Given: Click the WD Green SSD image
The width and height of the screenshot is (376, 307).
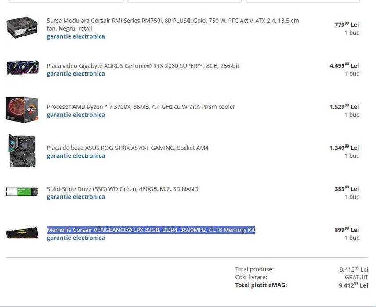Looking at the screenshot, I should [22, 192].
